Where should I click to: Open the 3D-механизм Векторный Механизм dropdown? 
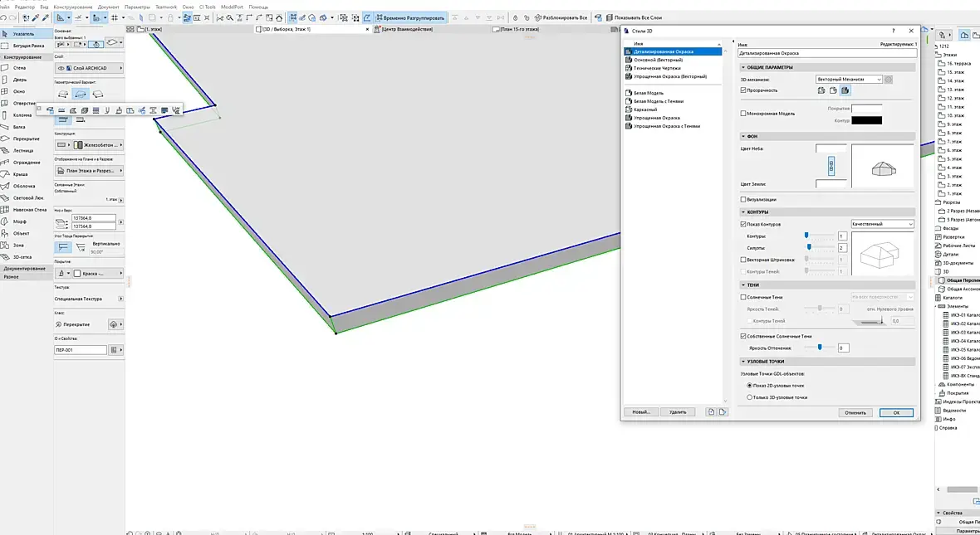849,80
